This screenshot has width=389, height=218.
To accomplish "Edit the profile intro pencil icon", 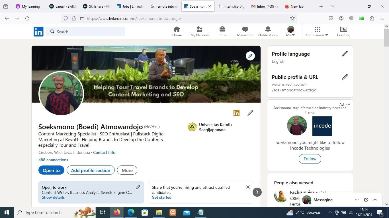I will click(250, 113).
